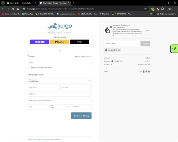Show more bookmarks chevron
The width and height of the screenshot is (178, 142).
151,14
